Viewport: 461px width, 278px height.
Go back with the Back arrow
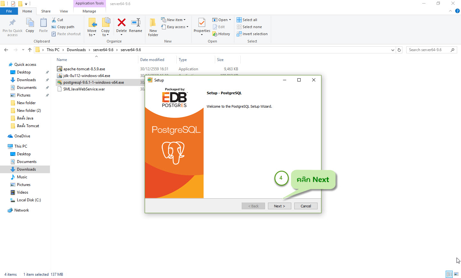pyautogui.click(x=6, y=50)
